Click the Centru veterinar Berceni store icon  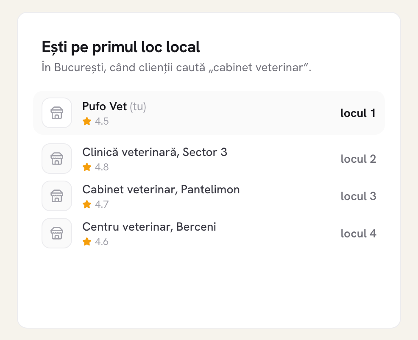[57, 233]
